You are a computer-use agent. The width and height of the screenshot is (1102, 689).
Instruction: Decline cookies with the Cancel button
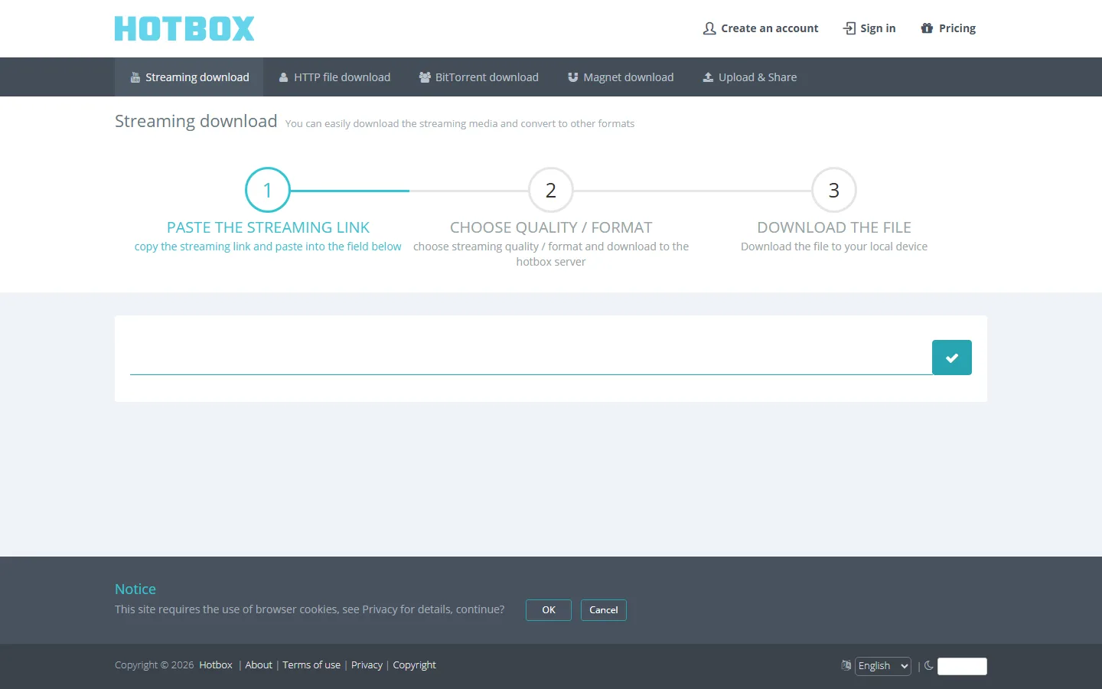(x=604, y=610)
